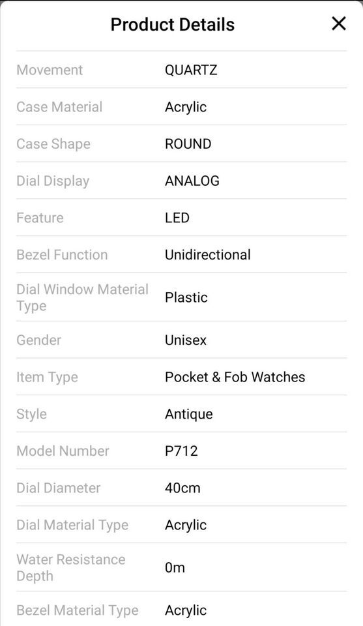363x626 pixels.
Task: Click the Dial Window Material Type label
Action: (82, 297)
